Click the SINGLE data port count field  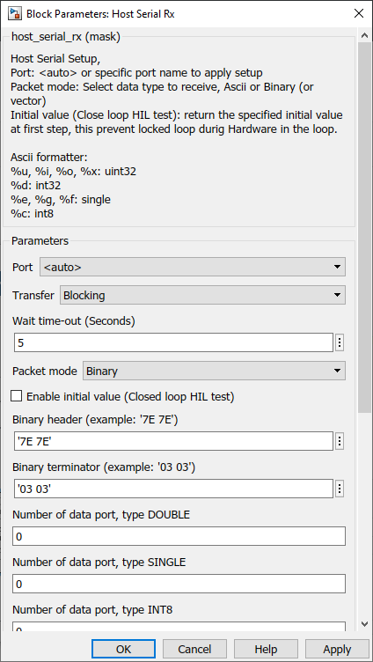[179, 584]
